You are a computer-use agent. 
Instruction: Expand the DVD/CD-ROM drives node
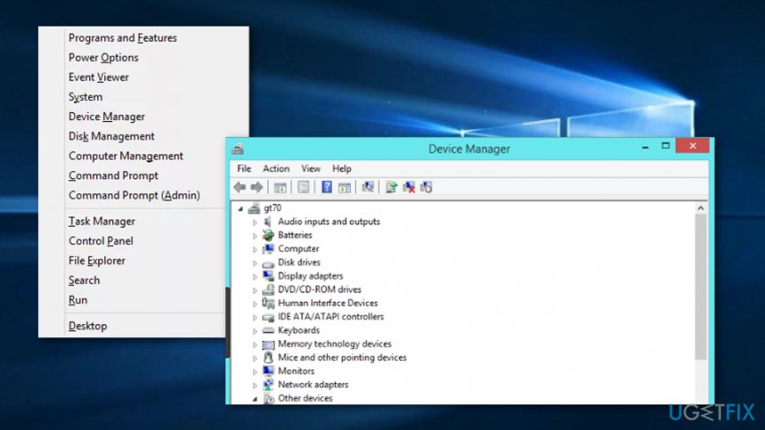point(254,290)
